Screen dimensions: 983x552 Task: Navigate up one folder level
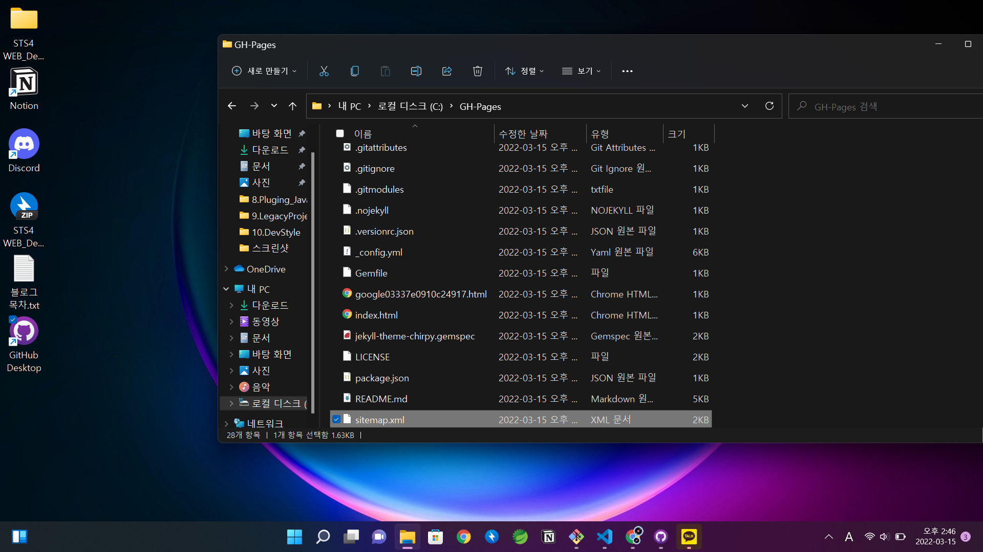(292, 106)
